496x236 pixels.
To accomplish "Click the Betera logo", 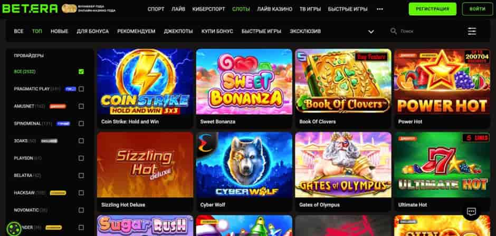I will tap(30, 9).
